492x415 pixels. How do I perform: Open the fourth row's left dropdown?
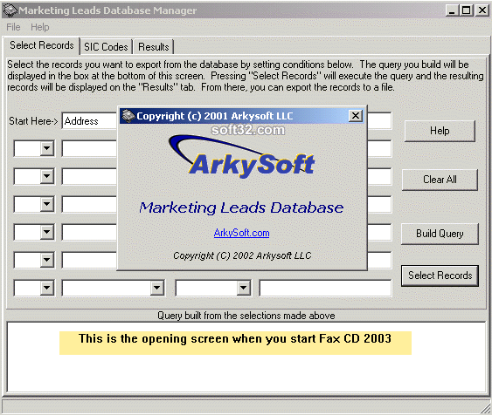pyautogui.click(x=46, y=232)
